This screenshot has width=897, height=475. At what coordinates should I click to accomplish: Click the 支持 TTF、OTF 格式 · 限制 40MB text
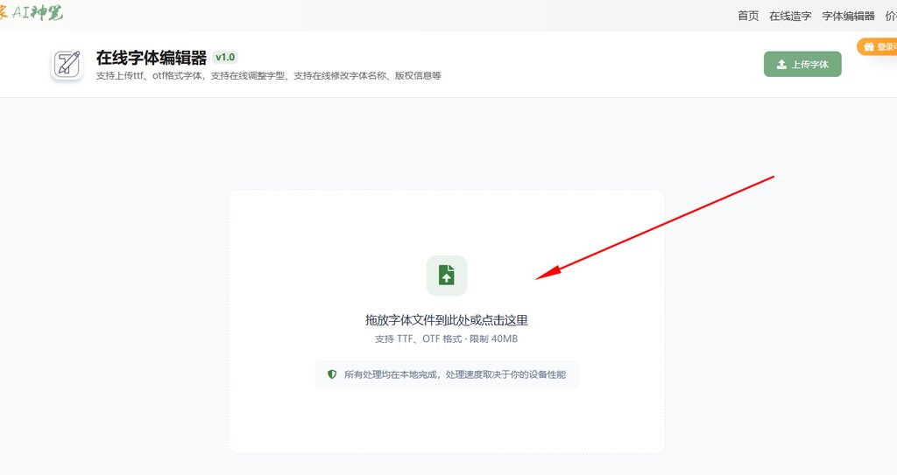(x=446, y=339)
